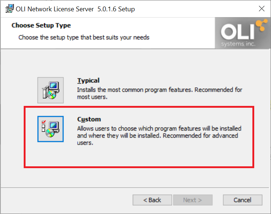Click the OLI systems logo banner
This screenshot has height=214, width=271.
coord(243,33)
